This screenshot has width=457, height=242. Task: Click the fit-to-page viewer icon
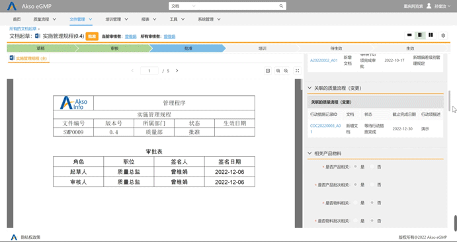268,71
